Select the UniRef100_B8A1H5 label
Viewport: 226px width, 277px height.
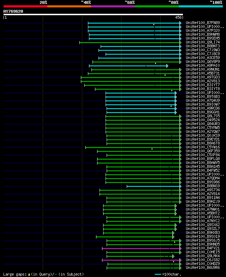click(203, 167)
